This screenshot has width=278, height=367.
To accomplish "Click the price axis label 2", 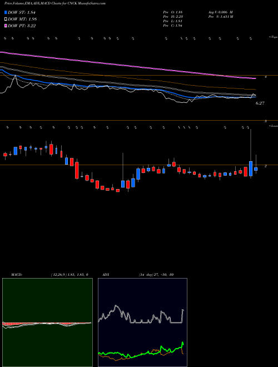I will 266,166.
